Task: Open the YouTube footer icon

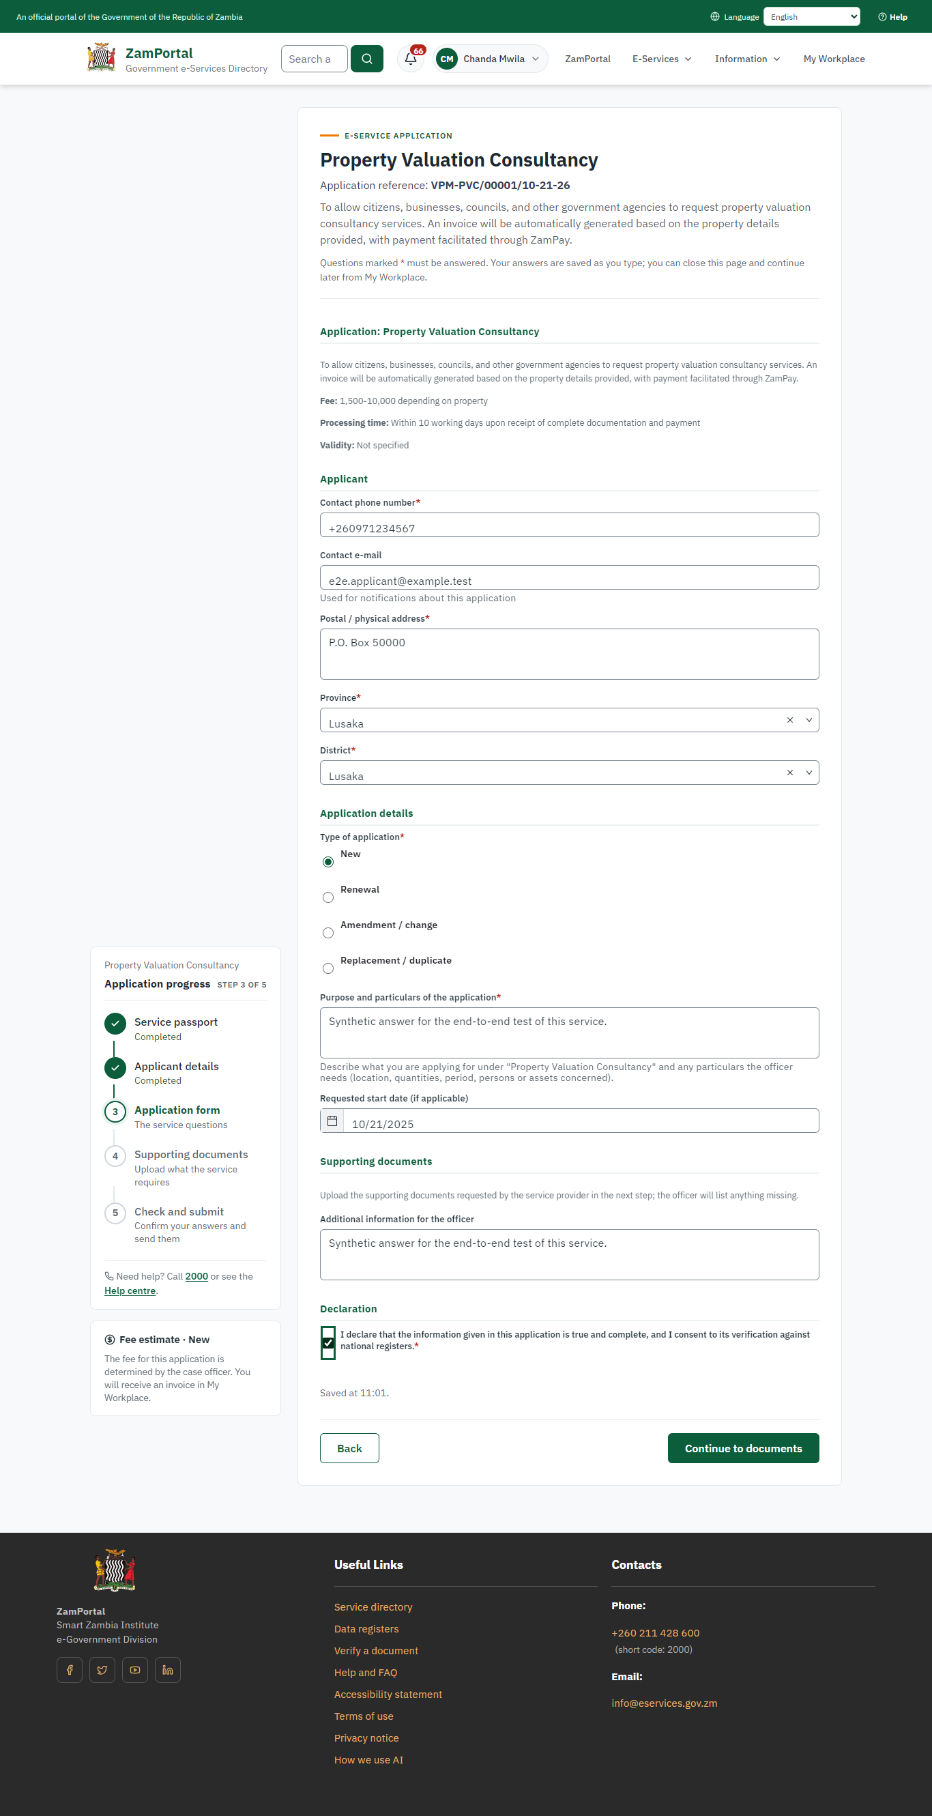Action: [134, 1669]
